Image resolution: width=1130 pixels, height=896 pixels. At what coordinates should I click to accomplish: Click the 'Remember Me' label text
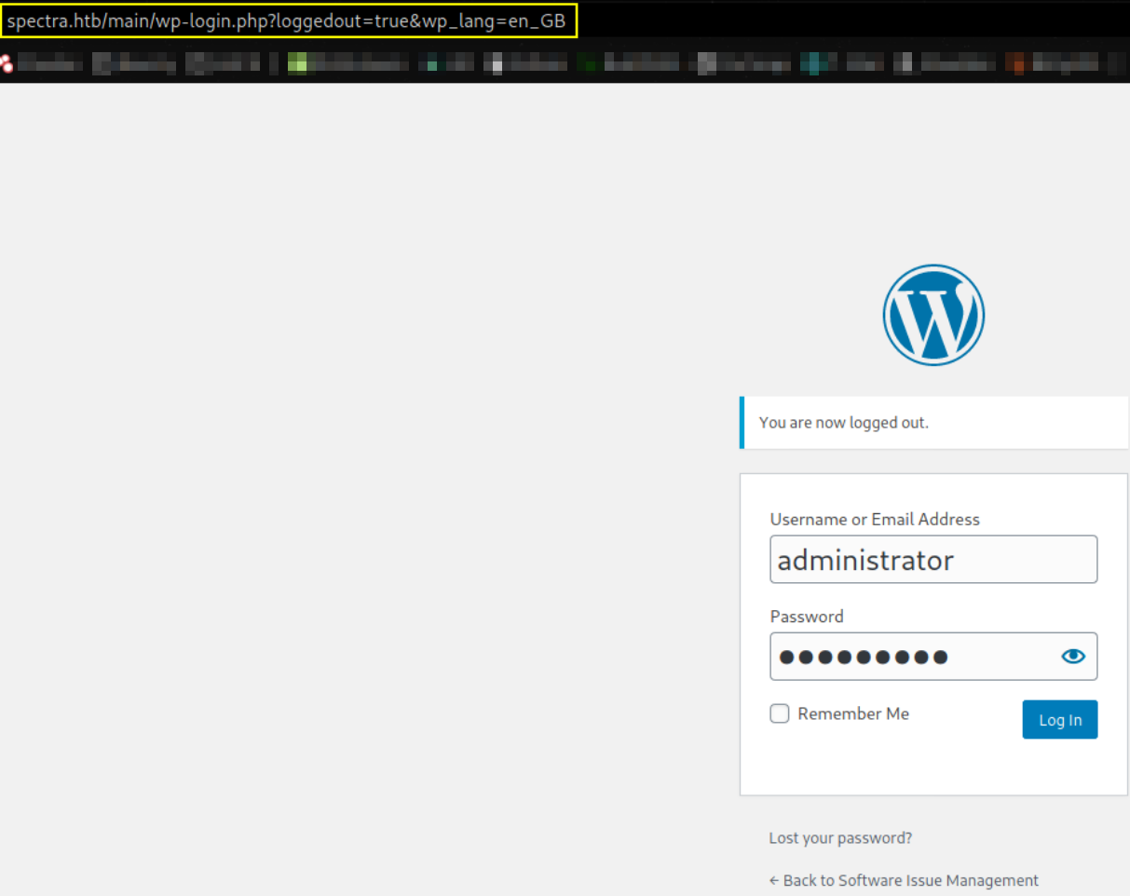click(x=853, y=714)
